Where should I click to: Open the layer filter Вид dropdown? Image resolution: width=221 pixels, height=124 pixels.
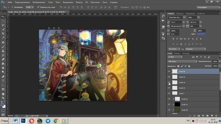click(x=175, y=57)
